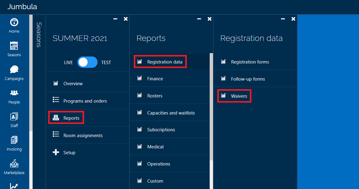Click the LIVE label beside the switch
359x189 pixels.
pyautogui.click(x=69, y=62)
